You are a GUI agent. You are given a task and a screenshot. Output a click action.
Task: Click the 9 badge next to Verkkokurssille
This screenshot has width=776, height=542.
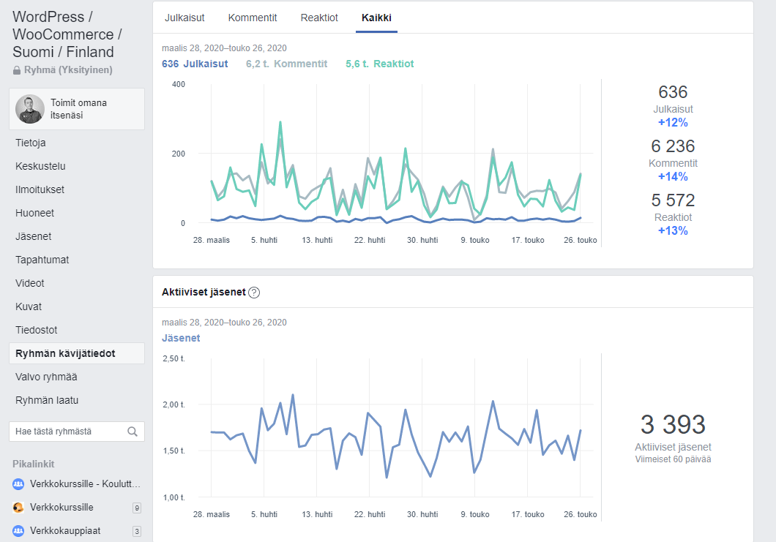(137, 508)
